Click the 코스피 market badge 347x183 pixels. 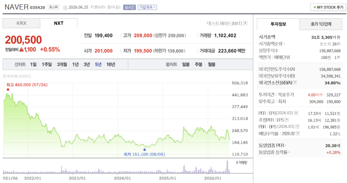click(53, 7)
